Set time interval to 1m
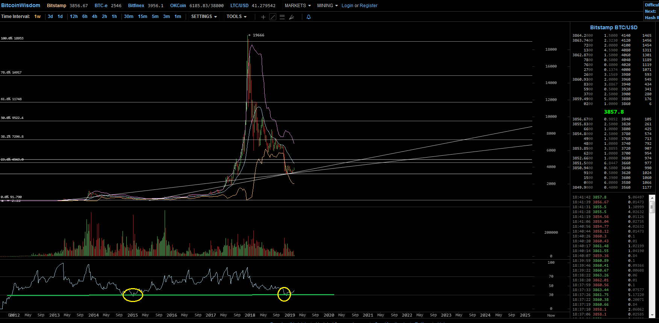Image resolution: width=659 pixels, height=323 pixels. point(178,17)
